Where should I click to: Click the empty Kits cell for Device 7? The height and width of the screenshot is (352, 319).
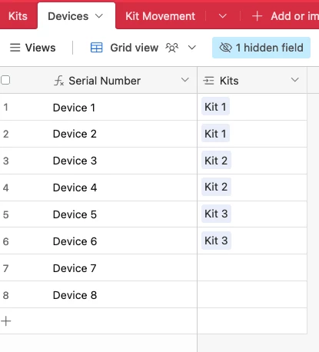252,268
